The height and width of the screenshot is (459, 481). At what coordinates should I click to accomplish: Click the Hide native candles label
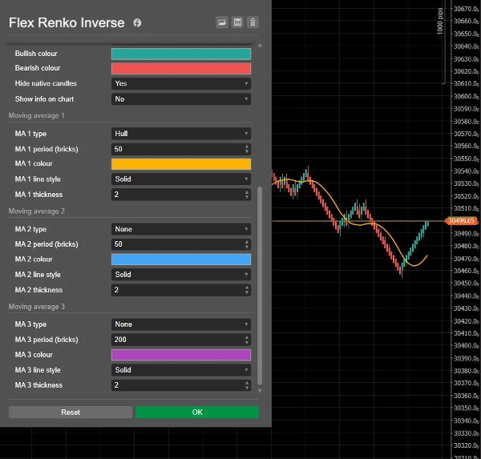pos(46,83)
